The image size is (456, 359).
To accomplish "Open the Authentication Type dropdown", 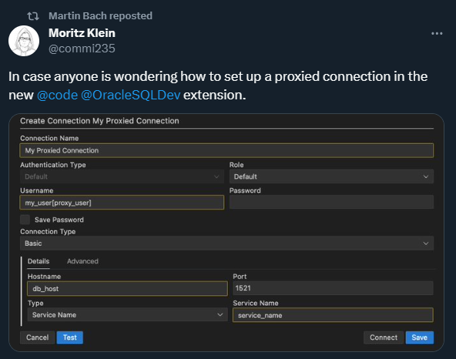I will coord(122,176).
